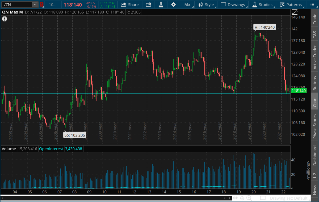The width and height of the screenshot is (319, 202).
Task: Click the exclamation alert icon on chart
Action: pos(5,19)
